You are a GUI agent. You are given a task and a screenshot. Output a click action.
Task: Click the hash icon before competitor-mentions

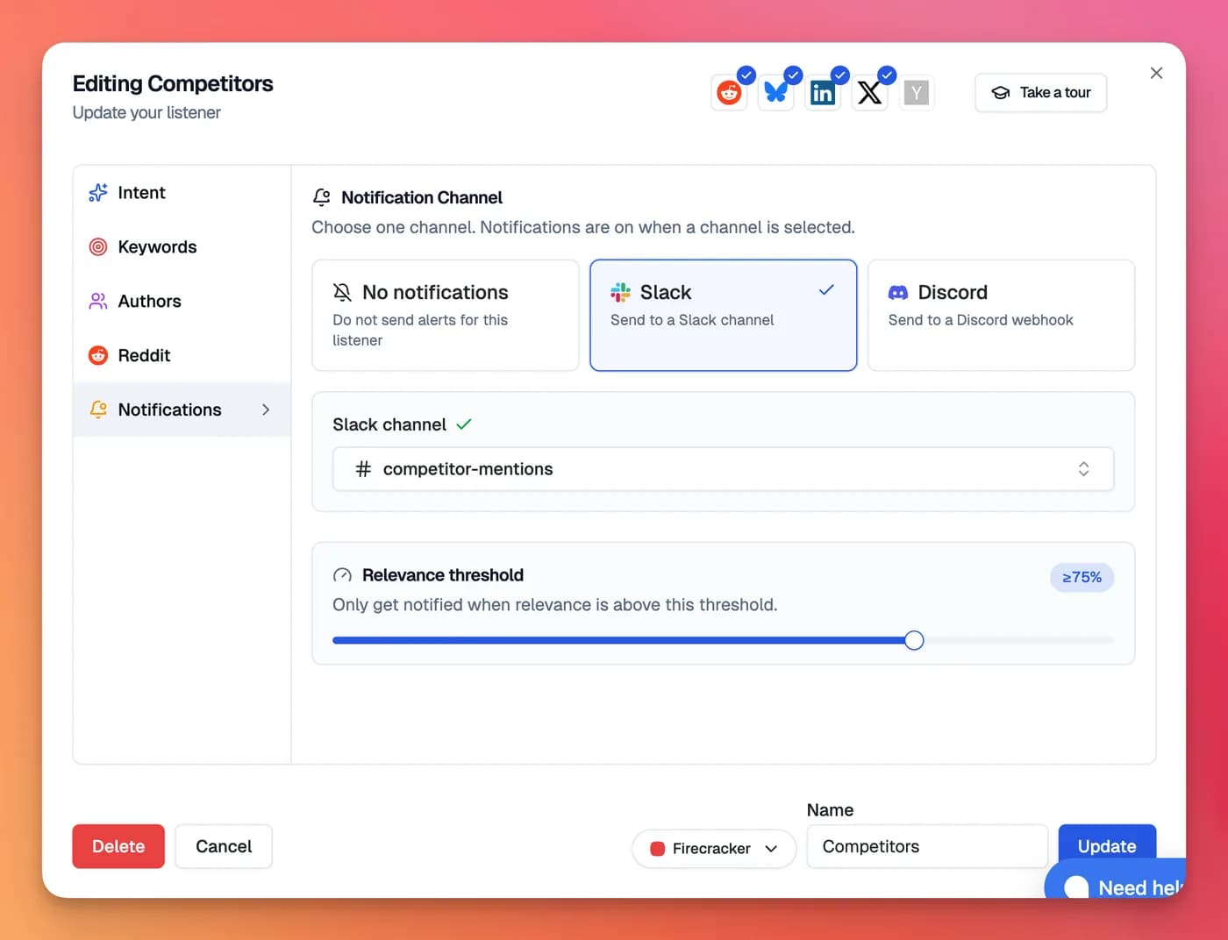coord(363,469)
